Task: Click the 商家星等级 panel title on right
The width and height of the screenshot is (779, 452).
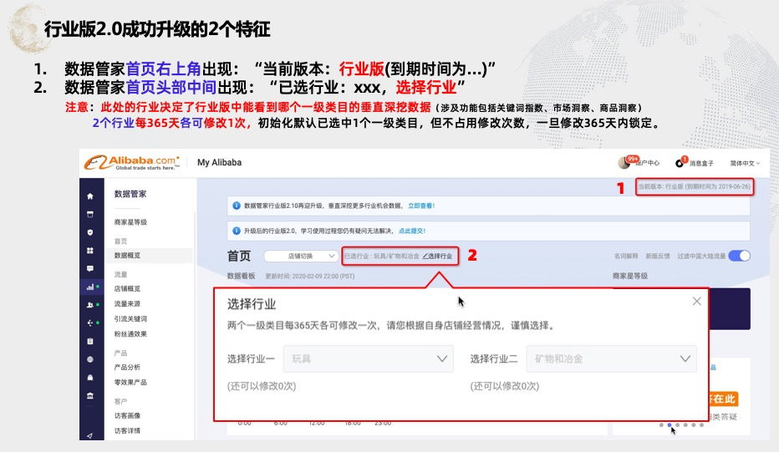Action: click(x=630, y=276)
